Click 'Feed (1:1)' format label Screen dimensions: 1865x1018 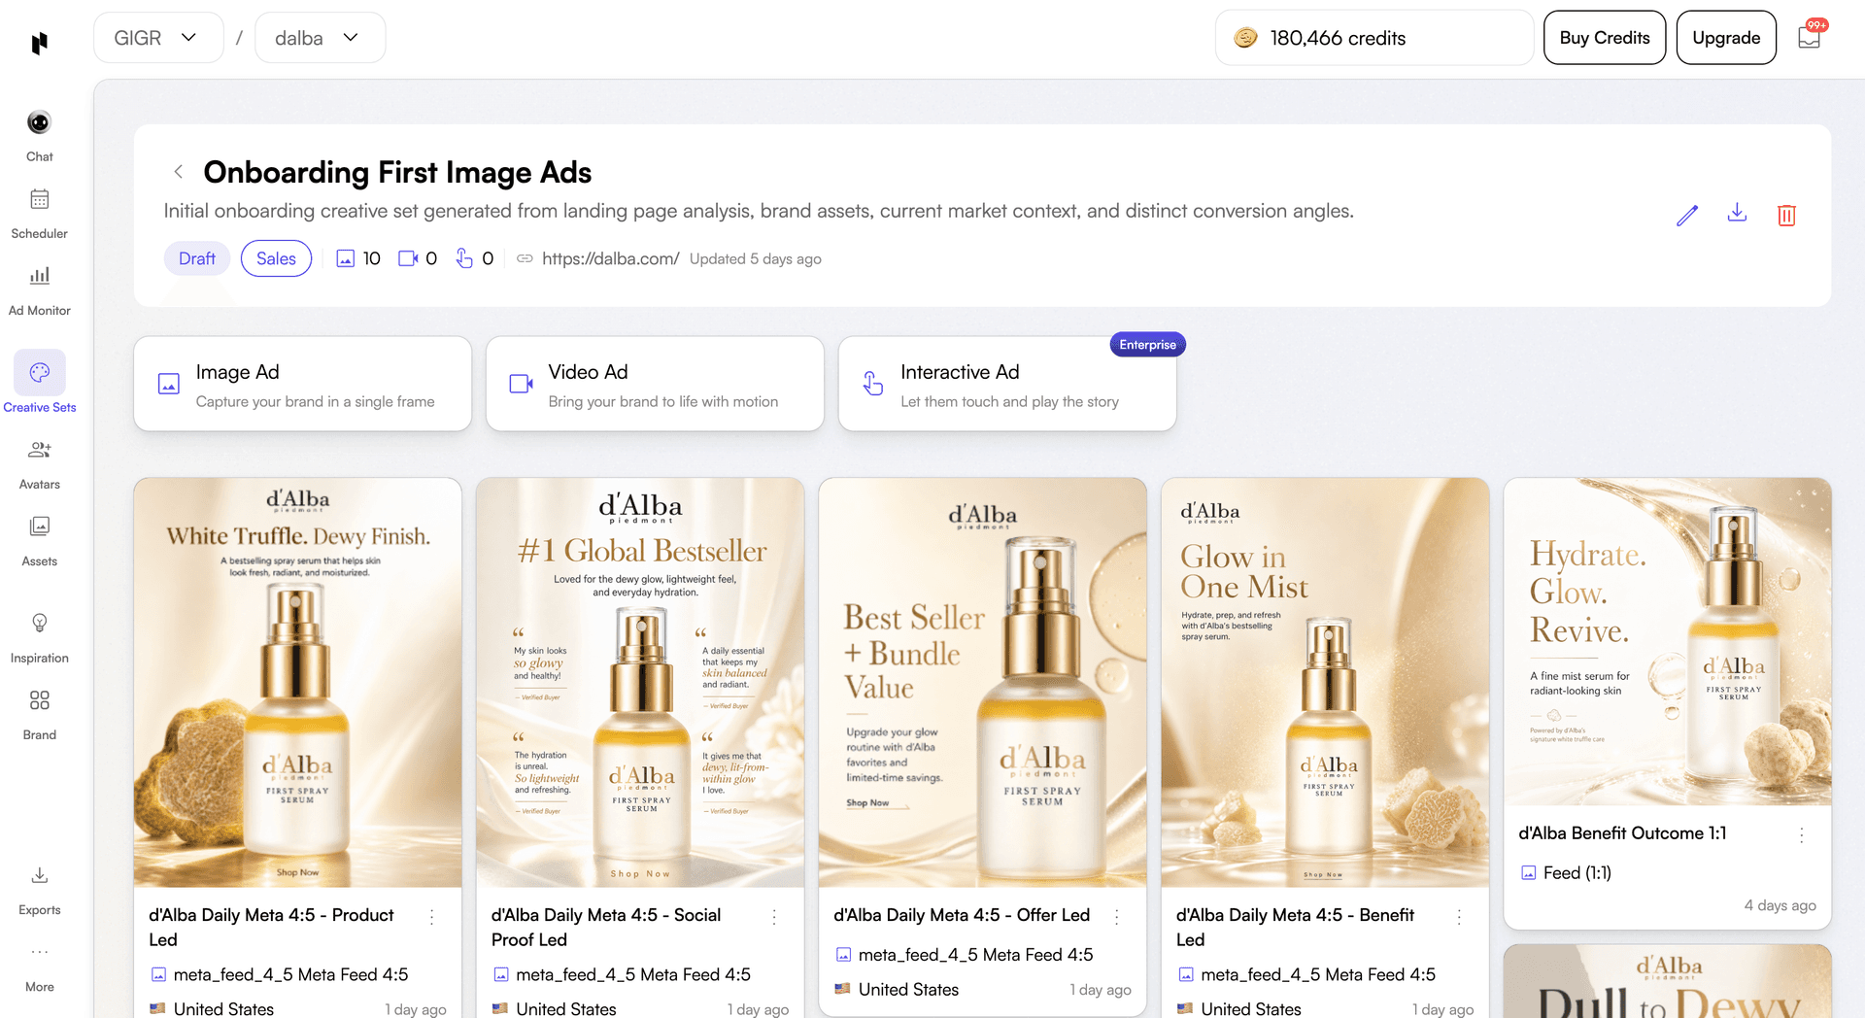click(1577, 873)
